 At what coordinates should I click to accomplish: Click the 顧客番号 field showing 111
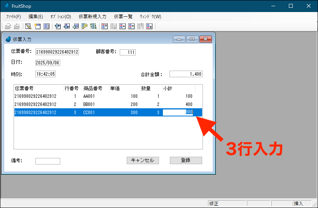(128, 52)
